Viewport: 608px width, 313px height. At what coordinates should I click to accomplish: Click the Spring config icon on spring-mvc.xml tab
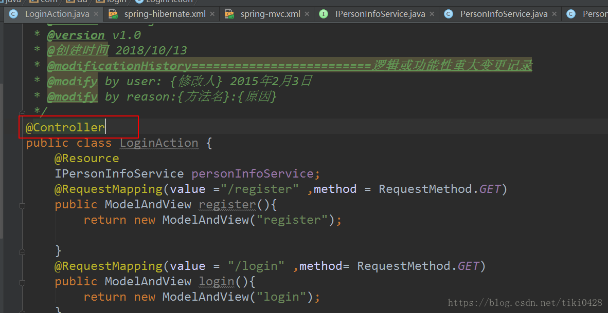[228, 14]
